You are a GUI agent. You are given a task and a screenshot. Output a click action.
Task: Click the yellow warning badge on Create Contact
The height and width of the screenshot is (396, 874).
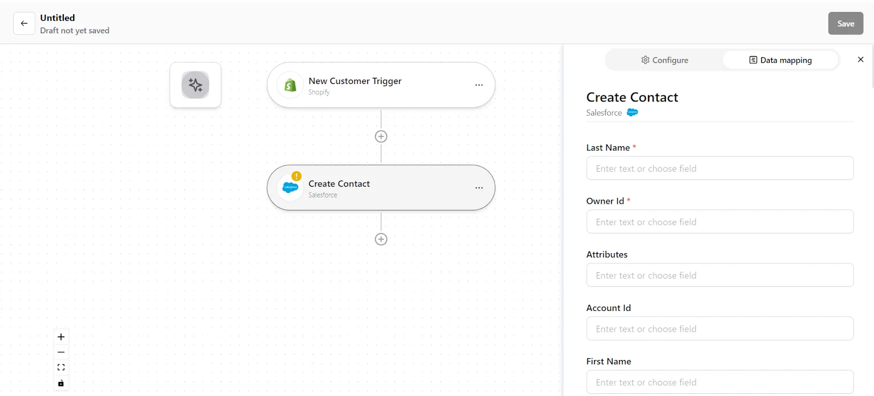tap(297, 176)
